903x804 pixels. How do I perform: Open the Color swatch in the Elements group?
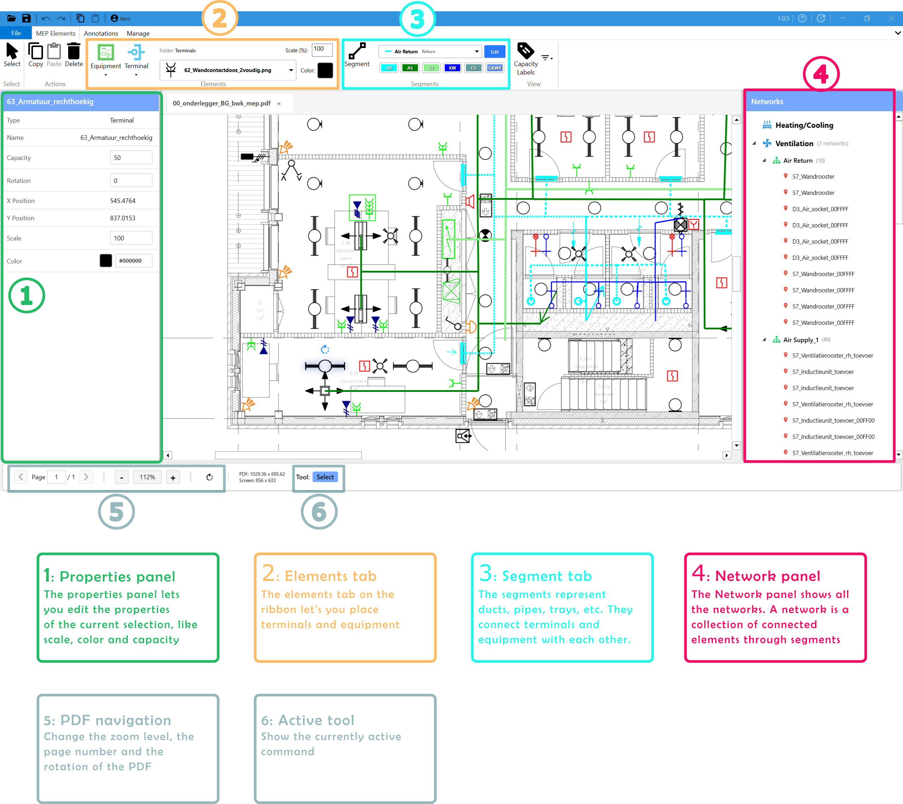[325, 70]
